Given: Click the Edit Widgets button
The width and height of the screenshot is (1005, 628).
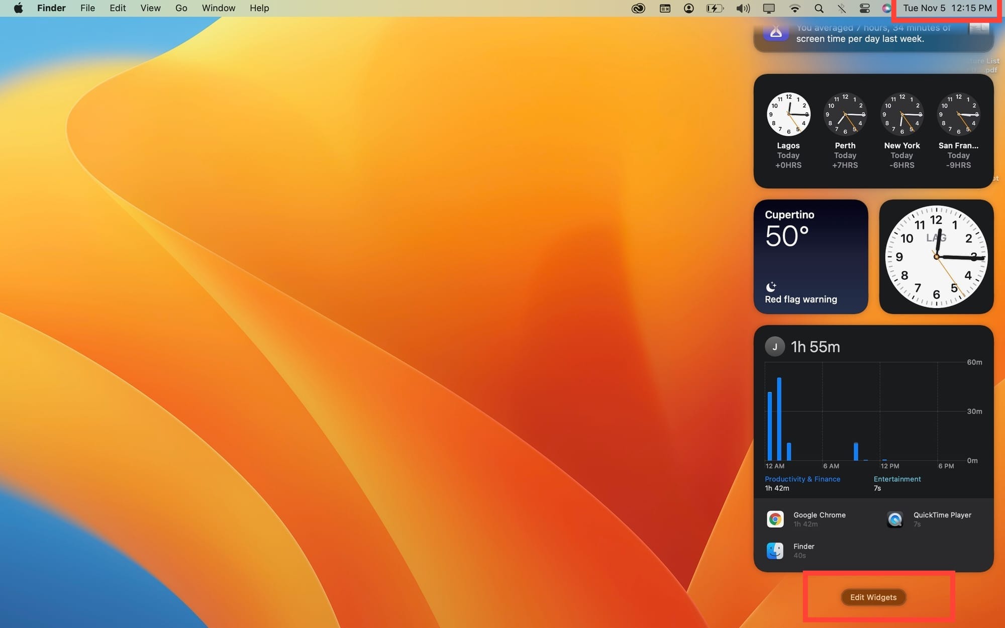Looking at the screenshot, I should pos(873,597).
